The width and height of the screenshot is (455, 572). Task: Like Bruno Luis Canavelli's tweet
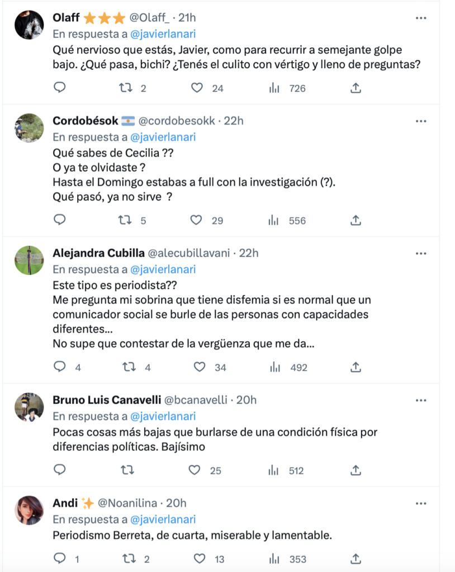click(x=195, y=470)
